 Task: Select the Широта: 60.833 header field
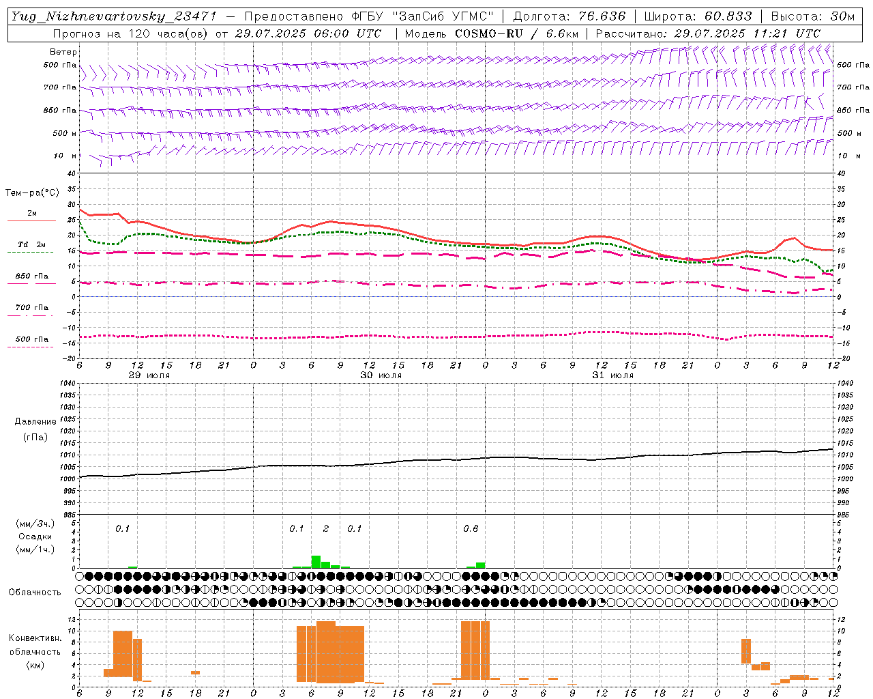(698, 16)
